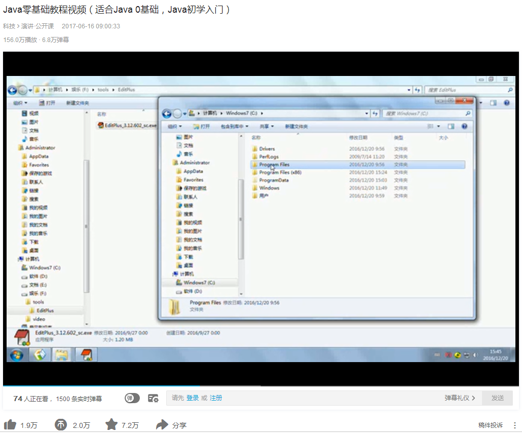Toggle preview pane icon in EditPlus window
This screenshot has width=522, height=433.
(494, 103)
